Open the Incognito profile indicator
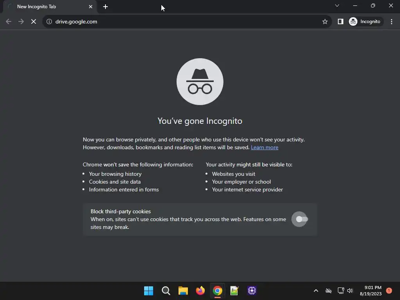The image size is (400, 300). point(365,22)
